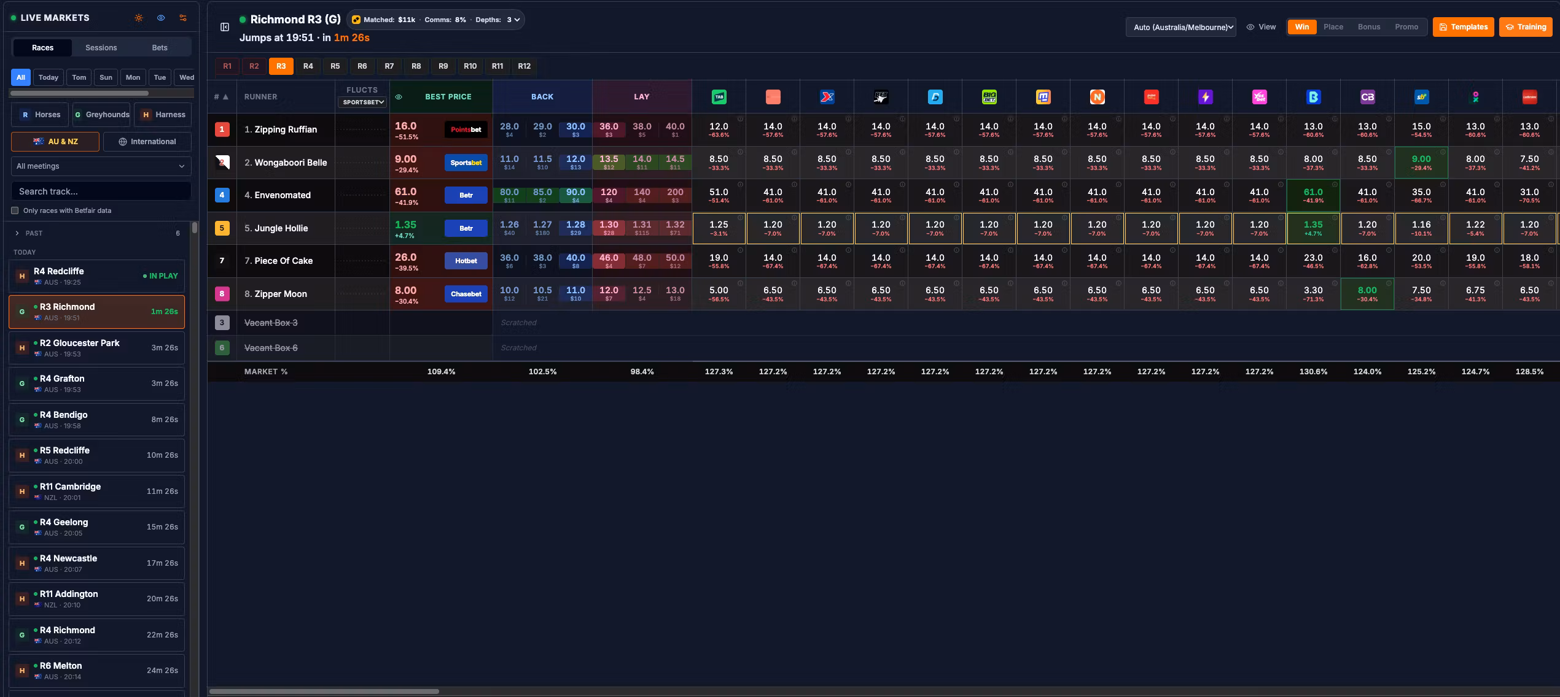Open the Training button

click(1526, 27)
